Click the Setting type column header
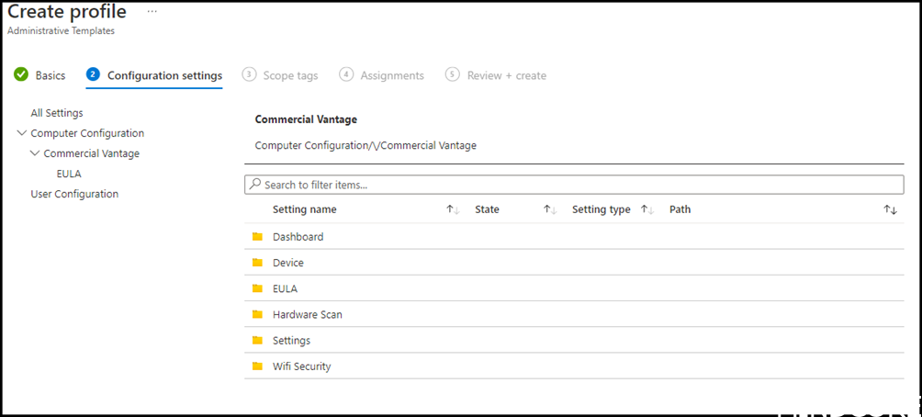The height and width of the screenshot is (417, 922). tap(601, 209)
